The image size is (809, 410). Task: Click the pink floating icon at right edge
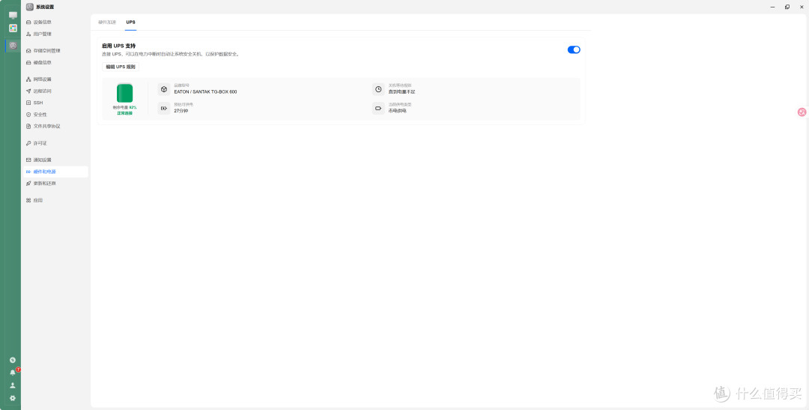[802, 112]
